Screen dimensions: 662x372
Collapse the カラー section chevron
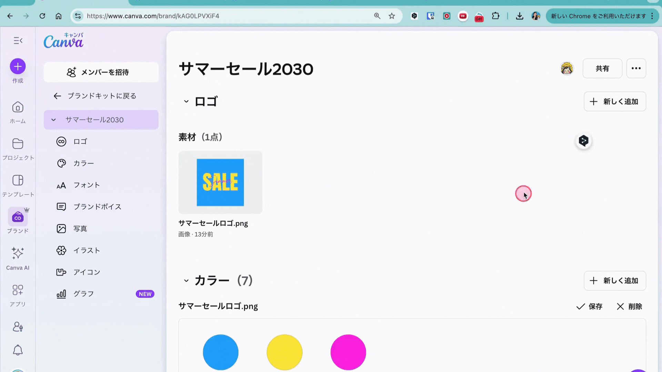(186, 281)
